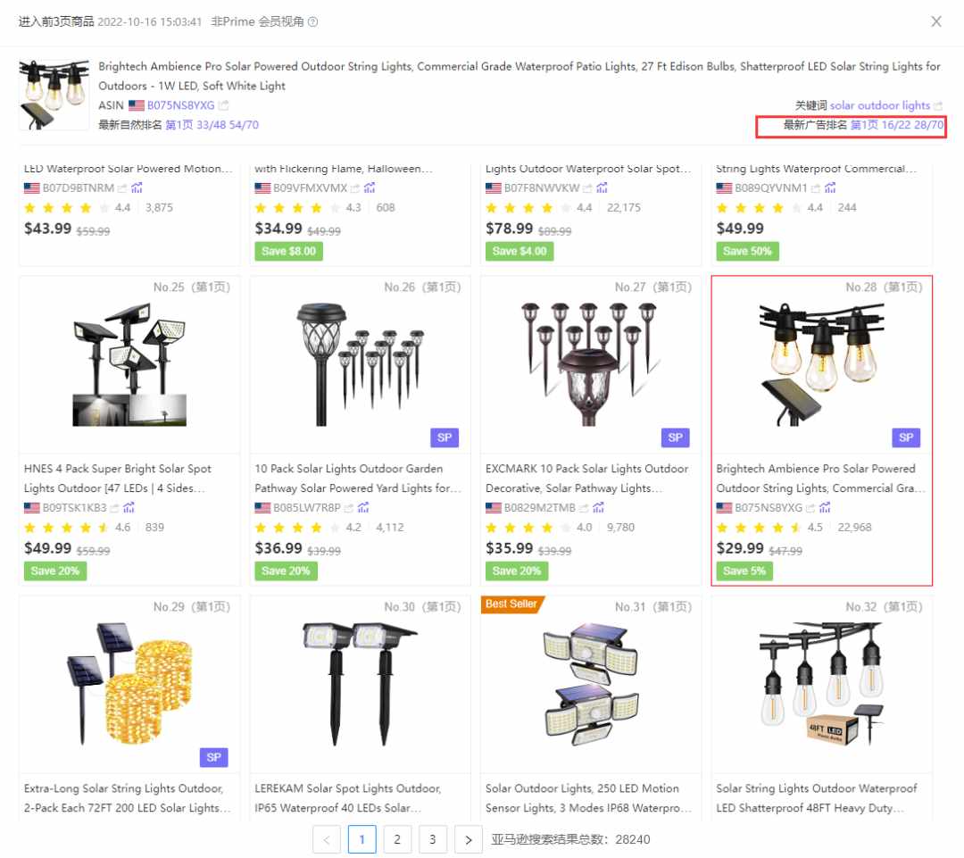Viewport: 964px width, 858px height.
Task: Open external link icon beside B085LW7R8P
Action: 349,508
